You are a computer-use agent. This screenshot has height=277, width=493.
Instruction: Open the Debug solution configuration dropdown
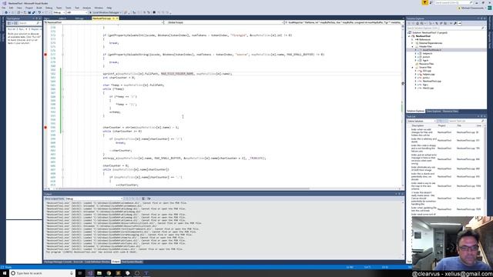pos(59,12)
